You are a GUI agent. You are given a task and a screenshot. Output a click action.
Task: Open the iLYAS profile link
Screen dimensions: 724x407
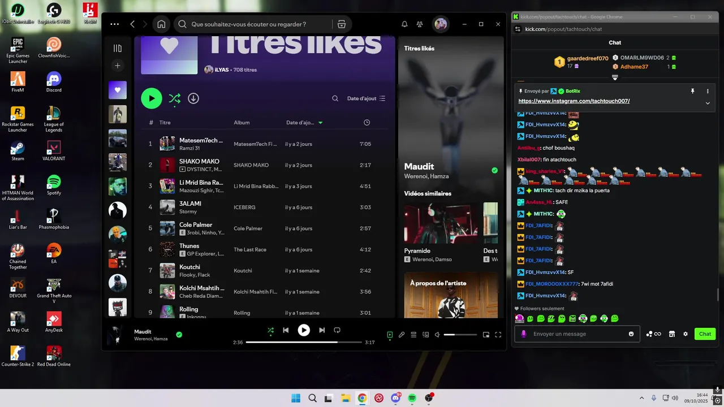[x=221, y=70]
